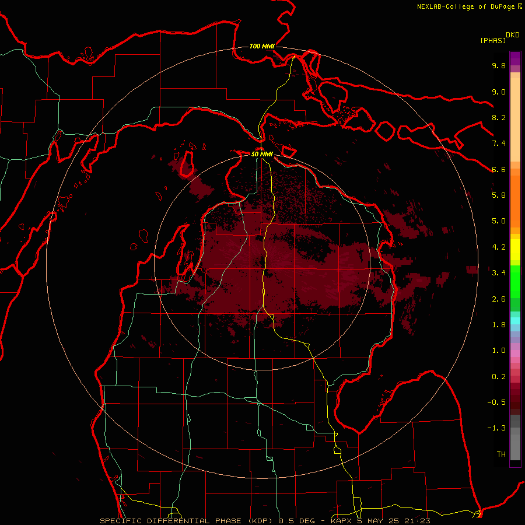Click the 21:23 timestamp in the caption
Image resolution: width=525 pixels, height=525 pixels.
[x=418, y=521]
